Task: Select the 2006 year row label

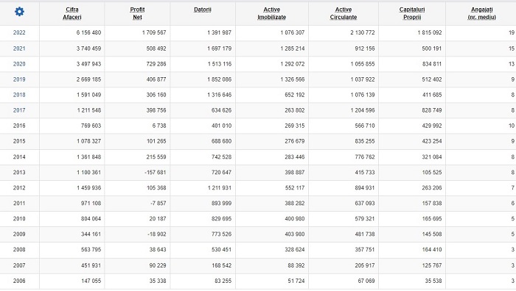Action: pyautogui.click(x=19, y=281)
